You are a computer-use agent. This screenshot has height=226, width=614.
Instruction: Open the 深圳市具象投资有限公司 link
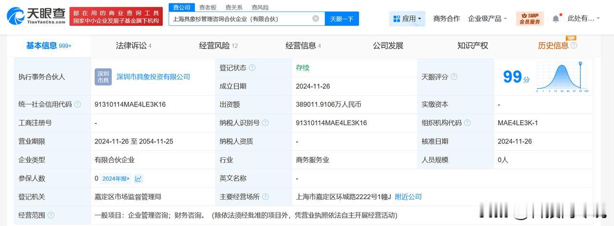[x=153, y=77]
